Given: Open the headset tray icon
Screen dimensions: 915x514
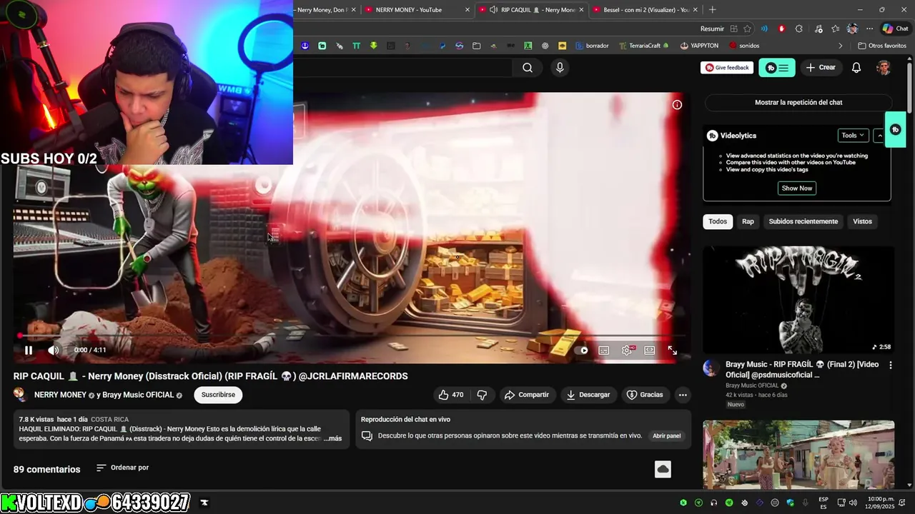Looking at the screenshot, I should [x=713, y=503].
